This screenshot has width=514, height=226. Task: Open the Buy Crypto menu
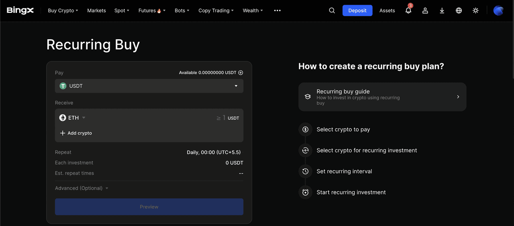pyautogui.click(x=63, y=10)
